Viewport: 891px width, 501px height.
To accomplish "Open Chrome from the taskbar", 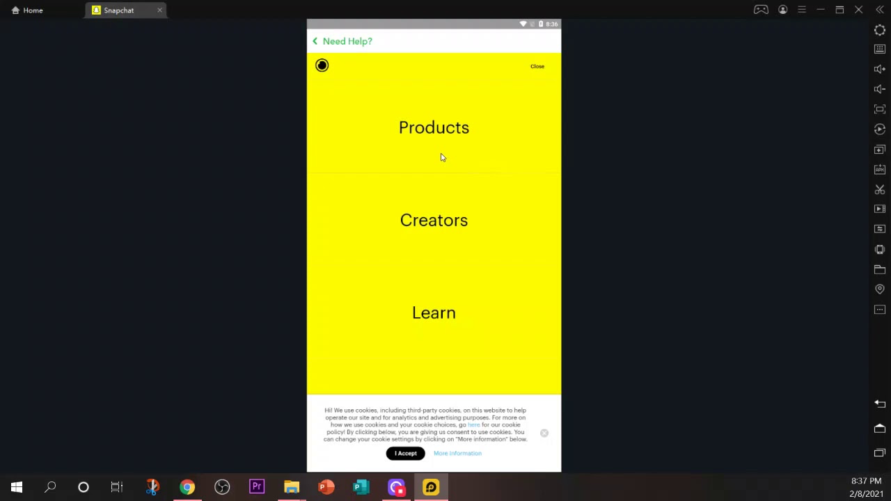I will pos(187,487).
